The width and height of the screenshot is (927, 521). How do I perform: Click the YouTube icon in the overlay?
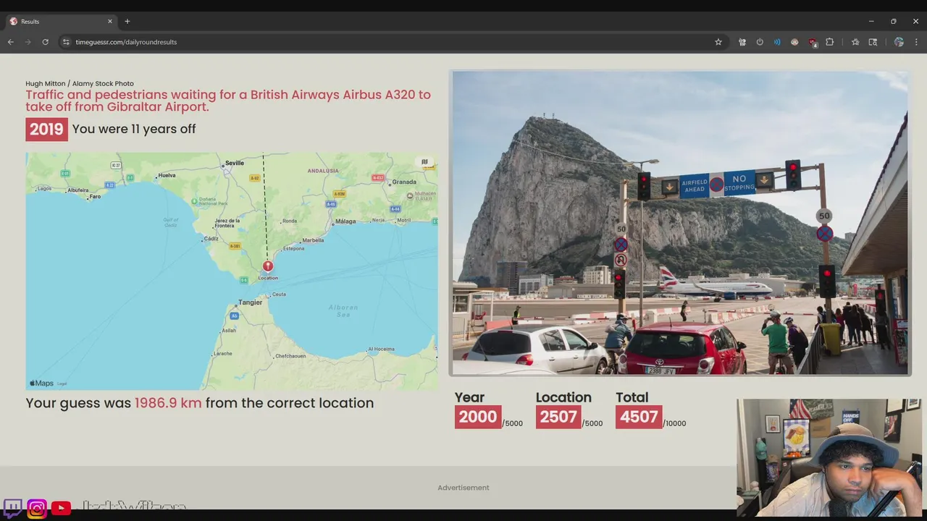coord(61,508)
